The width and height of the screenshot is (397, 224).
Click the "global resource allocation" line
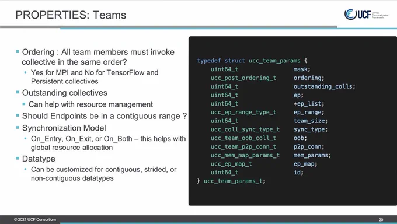pyautogui.click(x=72, y=148)
